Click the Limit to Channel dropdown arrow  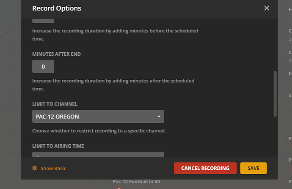159,116
